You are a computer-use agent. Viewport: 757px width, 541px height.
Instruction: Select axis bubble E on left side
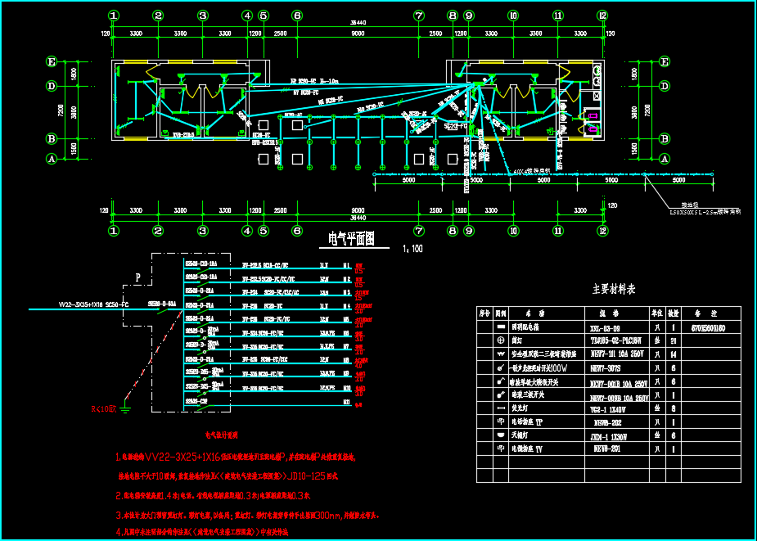point(51,61)
